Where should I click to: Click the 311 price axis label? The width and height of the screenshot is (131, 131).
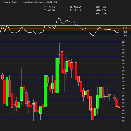[x=123, y=57]
